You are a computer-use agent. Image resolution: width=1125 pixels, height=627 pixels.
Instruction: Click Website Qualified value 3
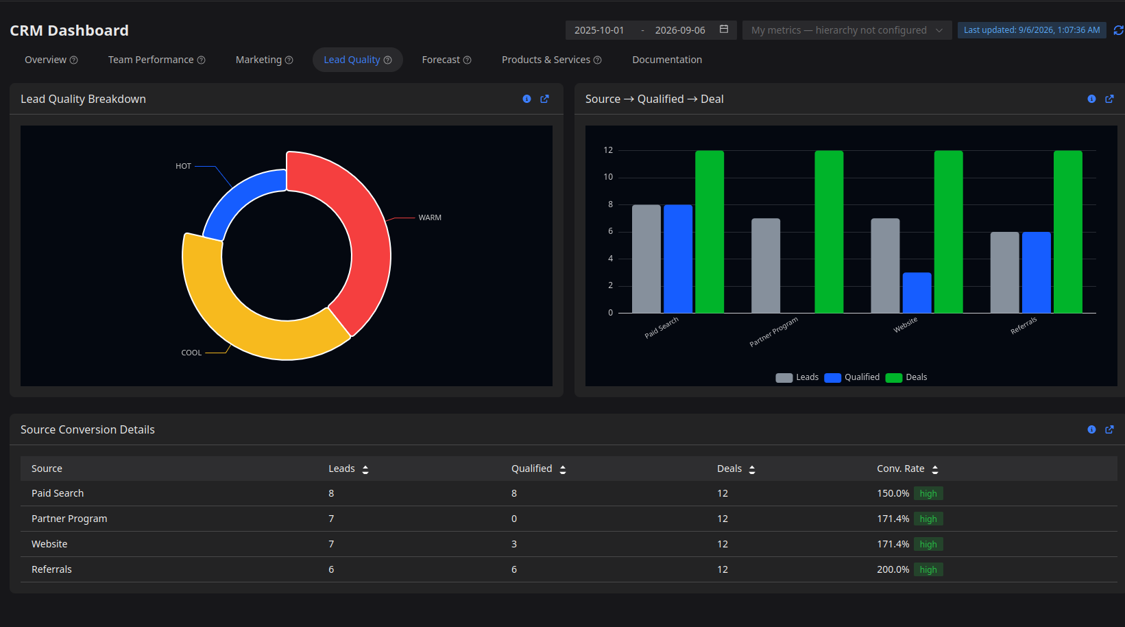[x=514, y=544]
